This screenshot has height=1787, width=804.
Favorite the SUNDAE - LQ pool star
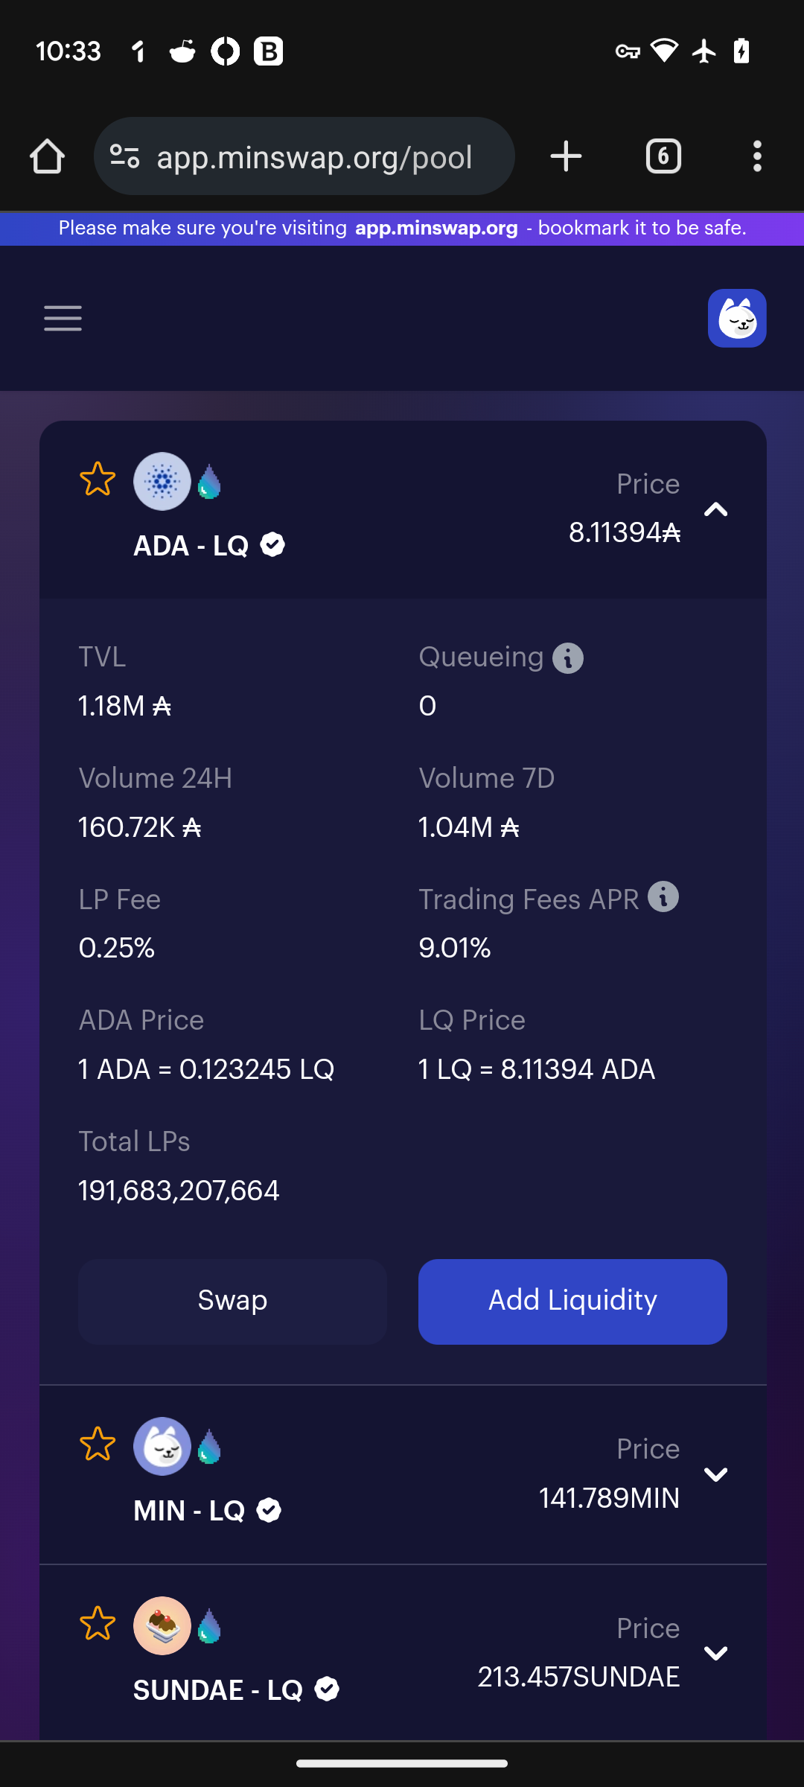coord(98,1623)
